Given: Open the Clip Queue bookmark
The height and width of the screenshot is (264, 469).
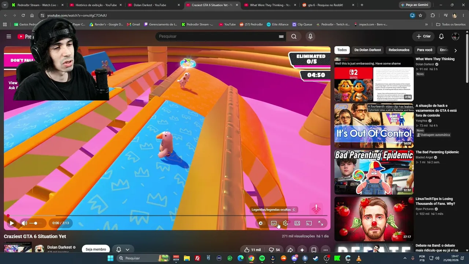Looking at the screenshot, I should pos(302,25).
